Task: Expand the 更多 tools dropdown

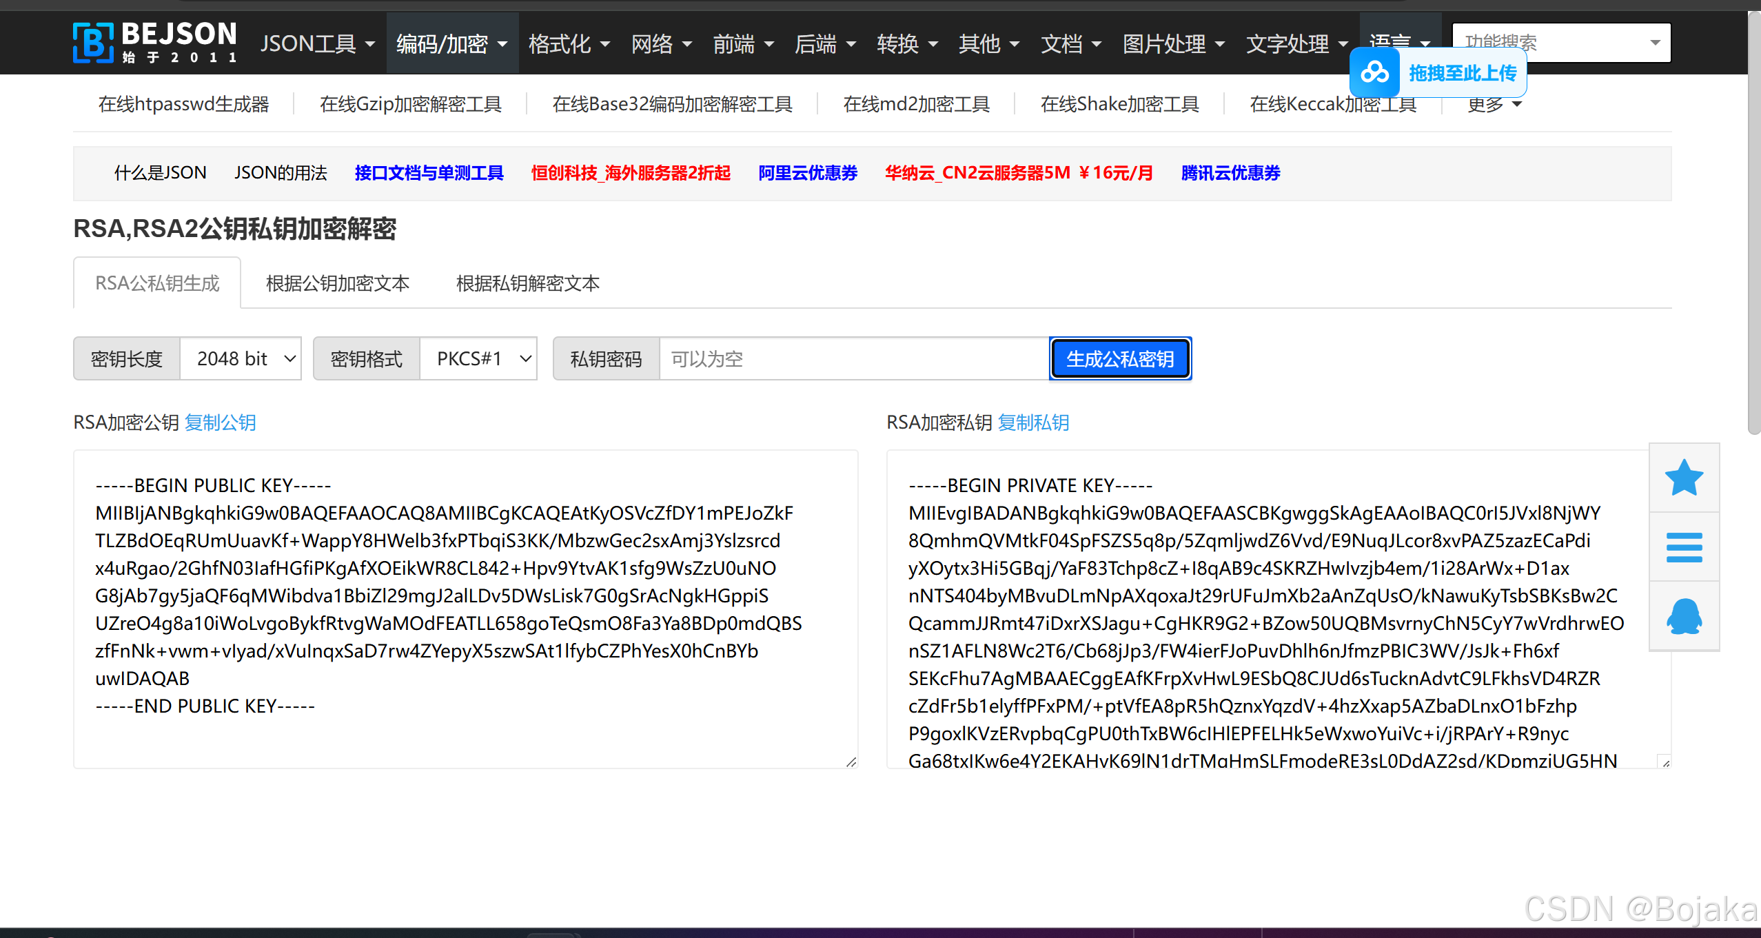Action: [1493, 103]
